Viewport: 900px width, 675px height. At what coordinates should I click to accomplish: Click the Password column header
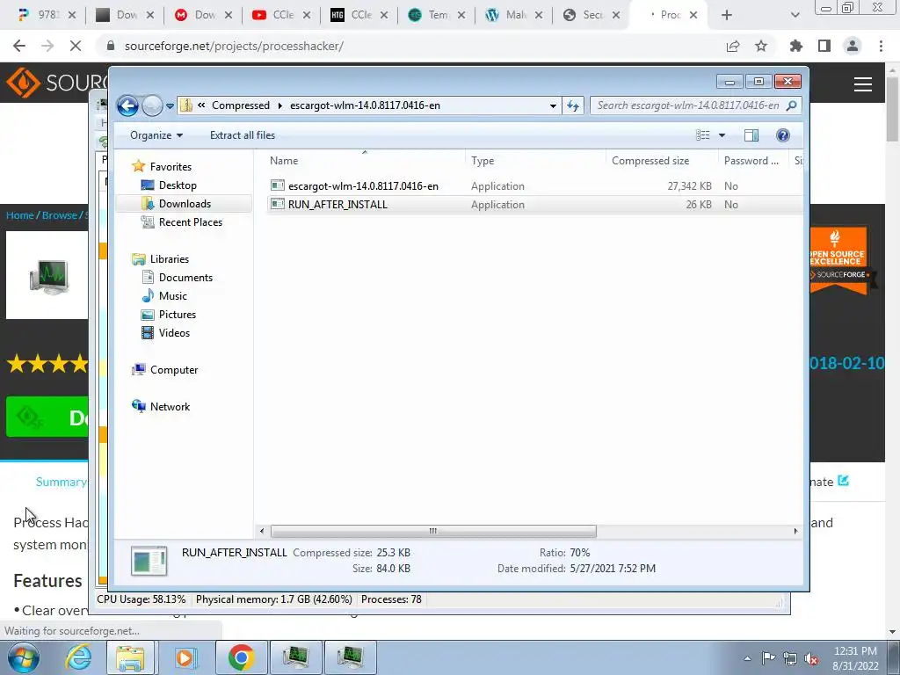point(751,161)
